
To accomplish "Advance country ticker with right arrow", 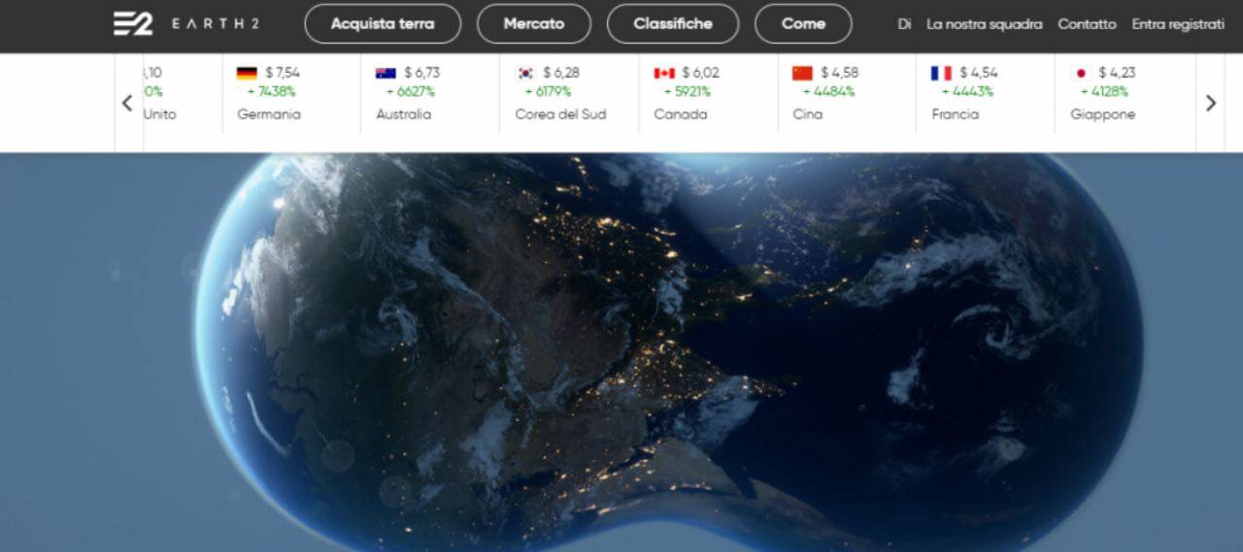I will [1210, 103].
